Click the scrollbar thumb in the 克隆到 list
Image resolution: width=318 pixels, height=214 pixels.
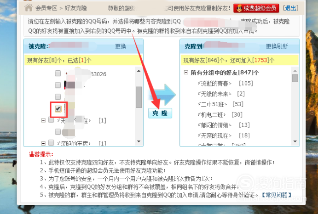pos(295,78)
